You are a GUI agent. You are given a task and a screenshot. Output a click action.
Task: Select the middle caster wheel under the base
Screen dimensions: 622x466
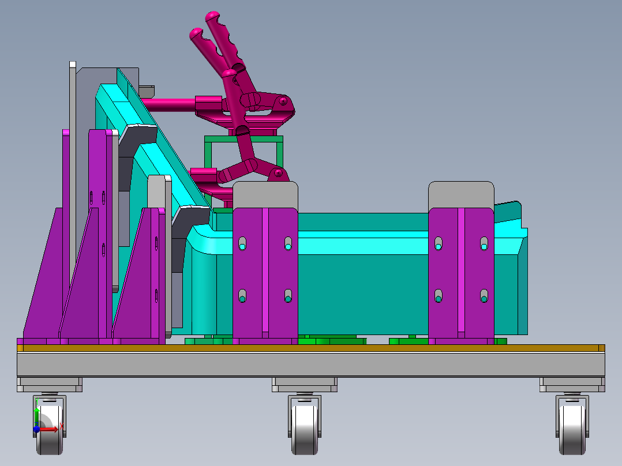(304, 429)
